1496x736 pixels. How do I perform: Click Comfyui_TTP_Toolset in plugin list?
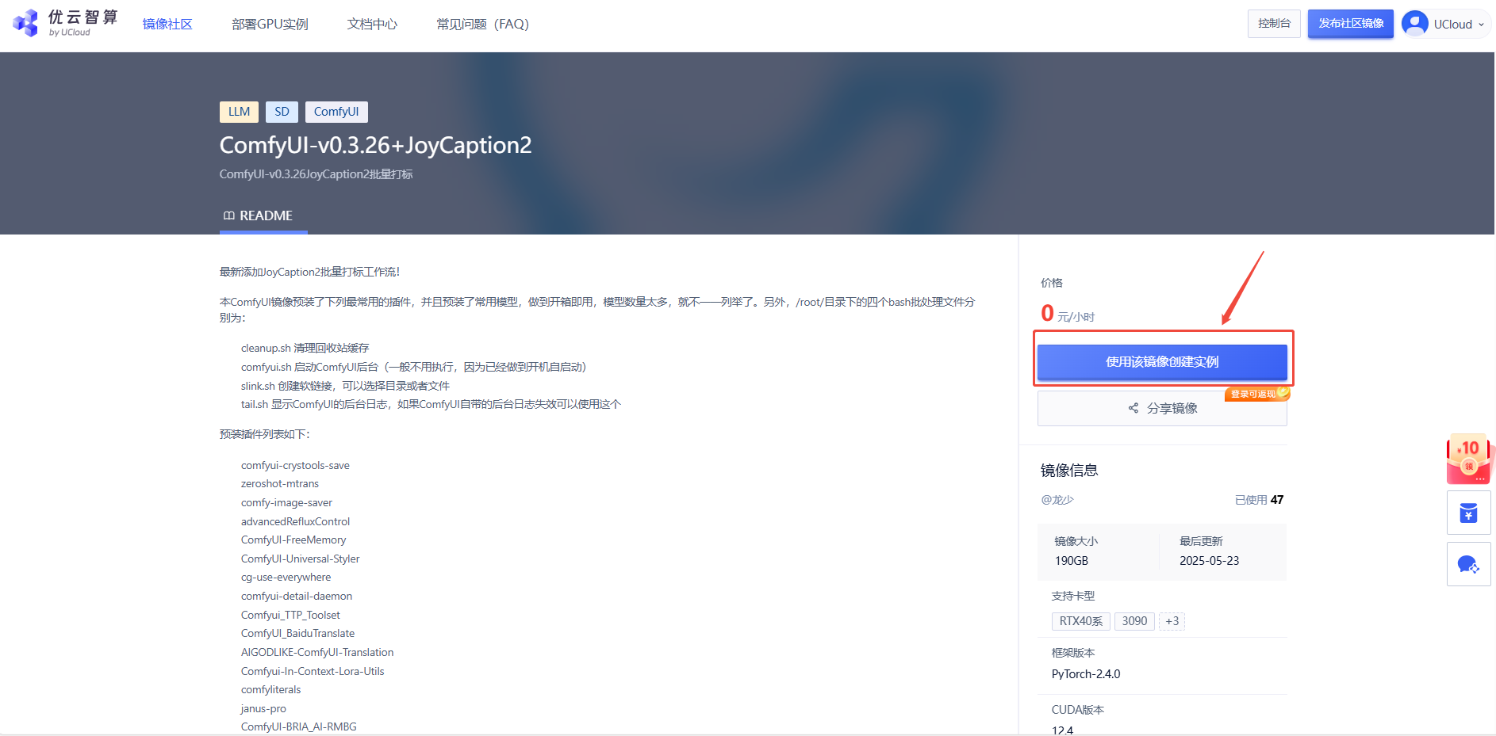(290, 615)
